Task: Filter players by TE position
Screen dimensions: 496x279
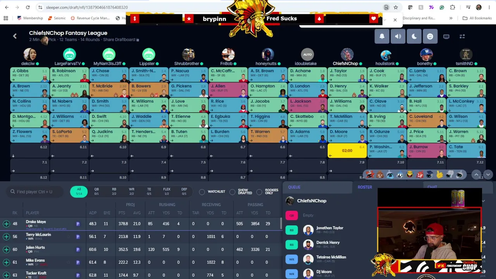Action: click(149, 191)
